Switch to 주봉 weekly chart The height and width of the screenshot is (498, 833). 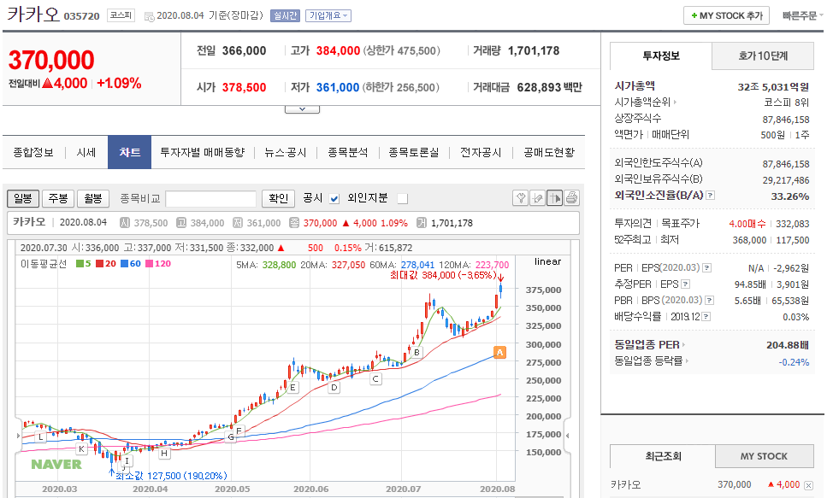tap(58, 198)
